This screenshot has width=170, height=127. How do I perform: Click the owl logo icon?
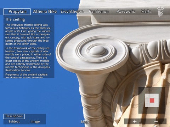click(161, 12)
